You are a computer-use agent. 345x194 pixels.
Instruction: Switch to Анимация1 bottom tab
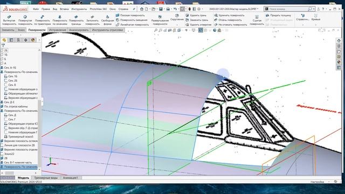70,178
